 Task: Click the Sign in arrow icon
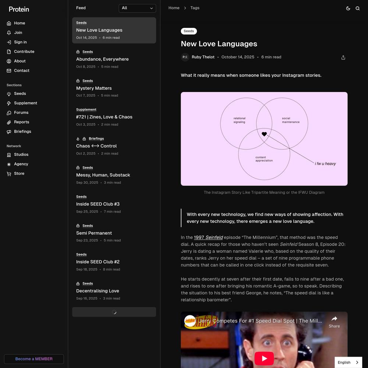tap(9, 42)
